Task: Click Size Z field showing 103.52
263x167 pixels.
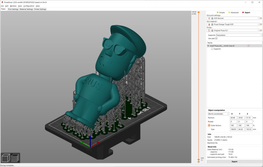Action: (x=249, y=129)
